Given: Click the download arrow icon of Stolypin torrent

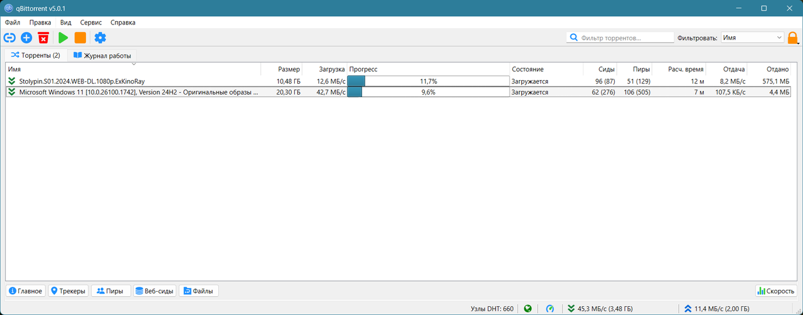Looking at the screenshot, I should tap(12, 81).
